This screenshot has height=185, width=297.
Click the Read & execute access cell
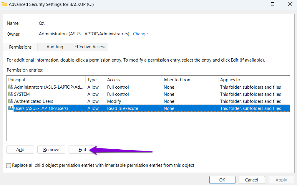click(x=122, y=108)
